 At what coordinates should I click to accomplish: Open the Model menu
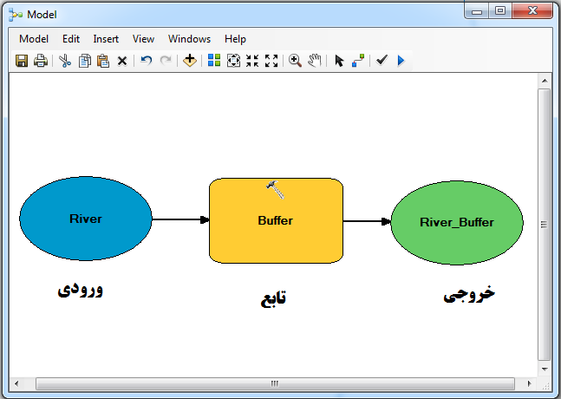pyautogui.click(x=34, y=39)
